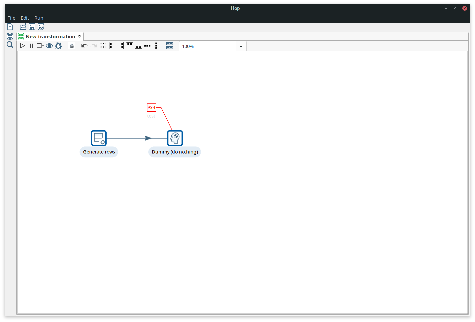The width and height of the screenshot is (475, 322).
Task: Open a file with the folder icon
Action: pos(23,27)
